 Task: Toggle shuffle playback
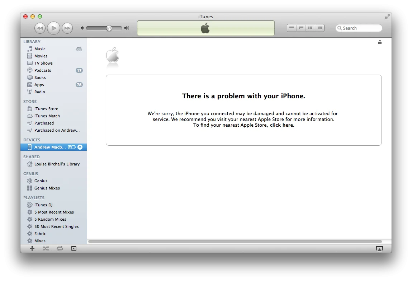coord(46,249)
